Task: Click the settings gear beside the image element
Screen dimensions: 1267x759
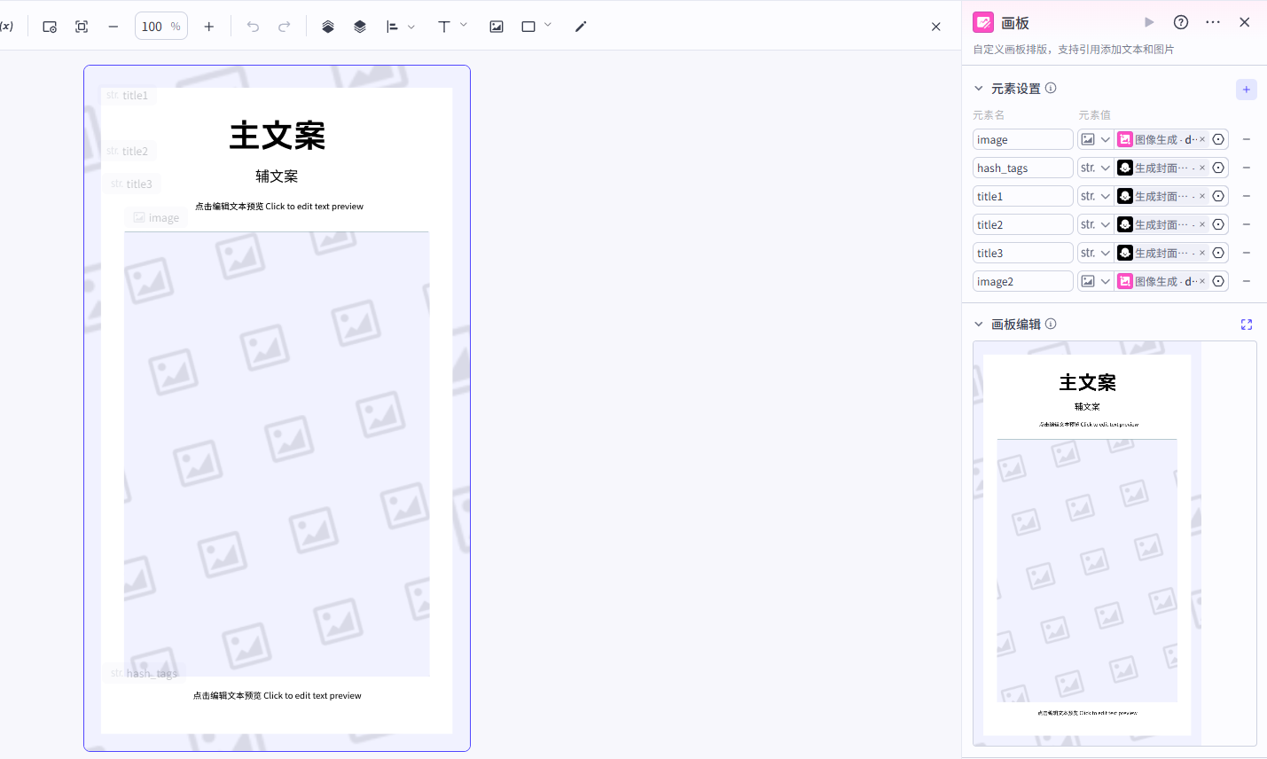Action: (x=1216, y=139)
